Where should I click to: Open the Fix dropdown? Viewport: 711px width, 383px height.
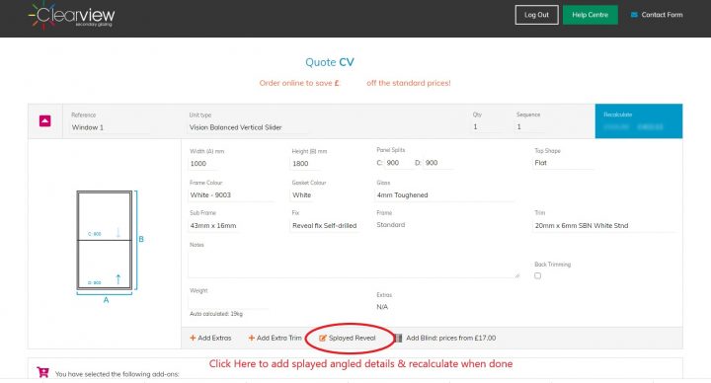click(325, 225)
